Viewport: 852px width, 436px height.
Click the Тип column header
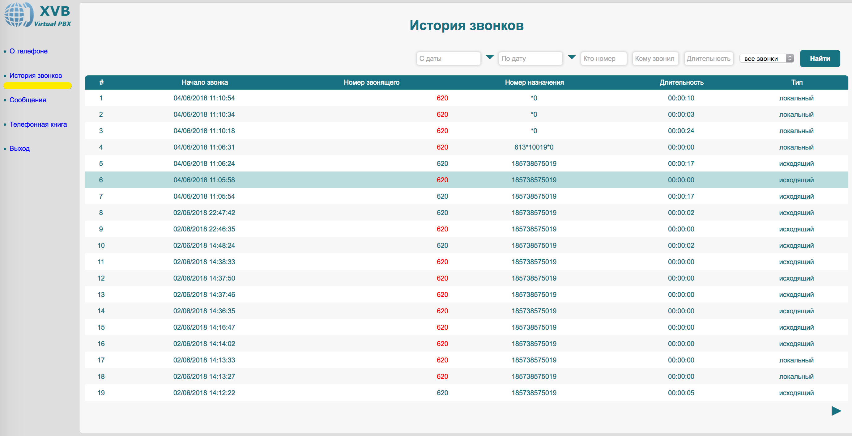pyautogui.click(x=796, y=82)
